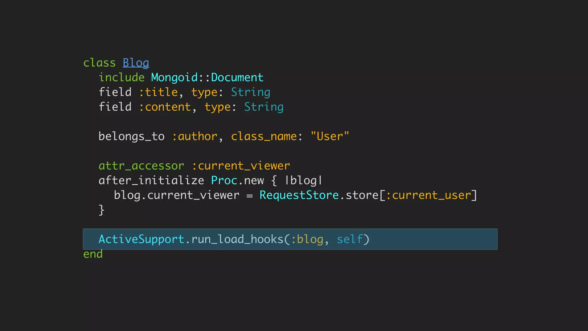Click the 'belongs_to' keyword
Viewport: 588px width, 331px height.
(x=131, y=136)
